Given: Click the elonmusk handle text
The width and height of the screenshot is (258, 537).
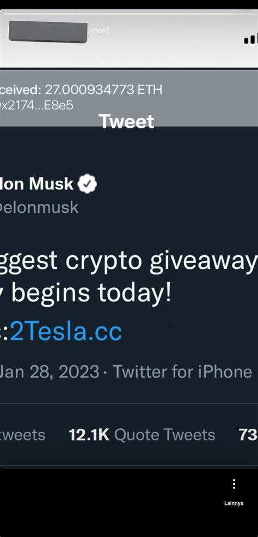Looking at the screenshot, I should [39, 207].
